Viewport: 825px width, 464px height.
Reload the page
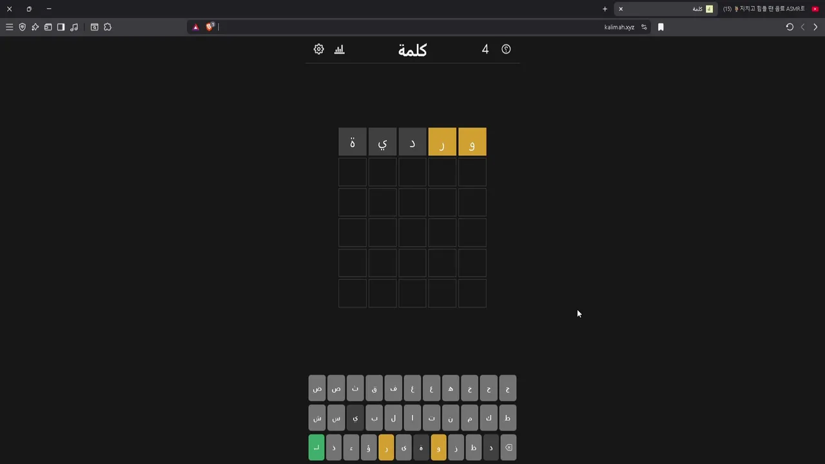point(790,27)
